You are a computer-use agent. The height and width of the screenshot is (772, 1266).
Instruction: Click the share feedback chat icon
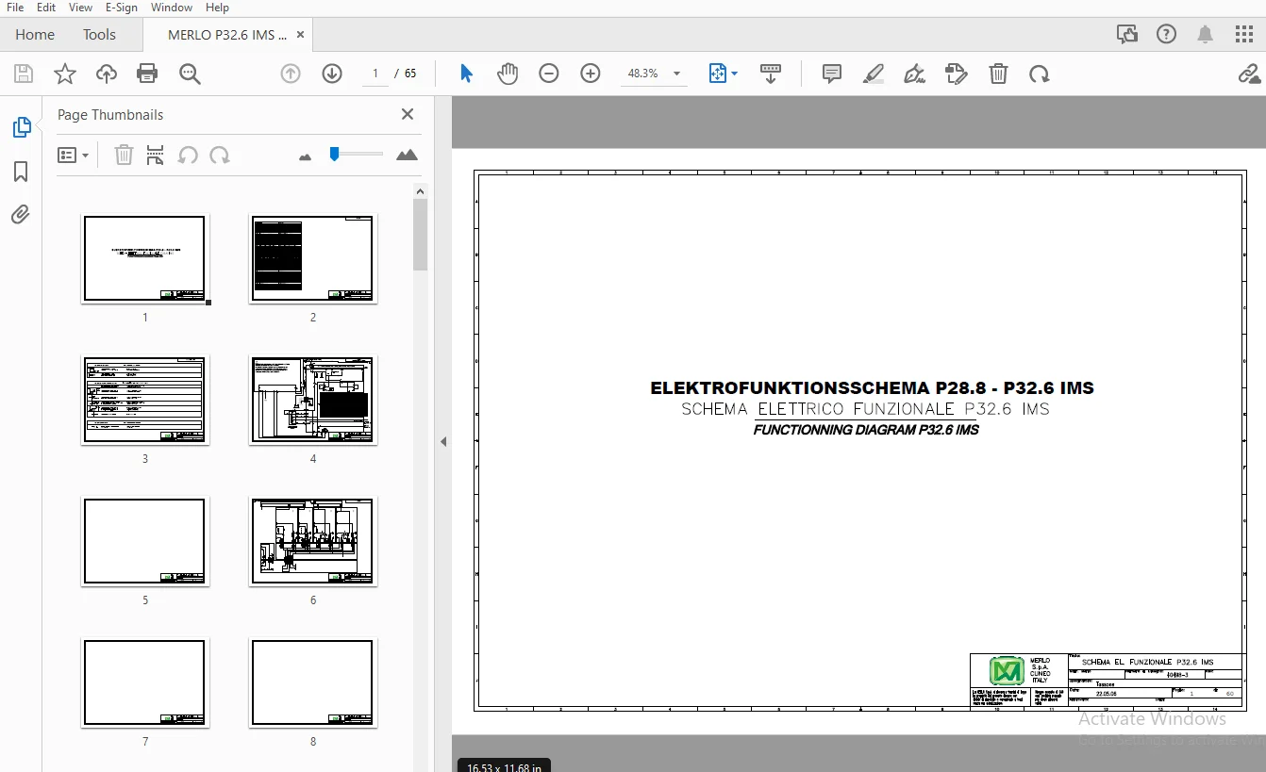coord(1126,35)
